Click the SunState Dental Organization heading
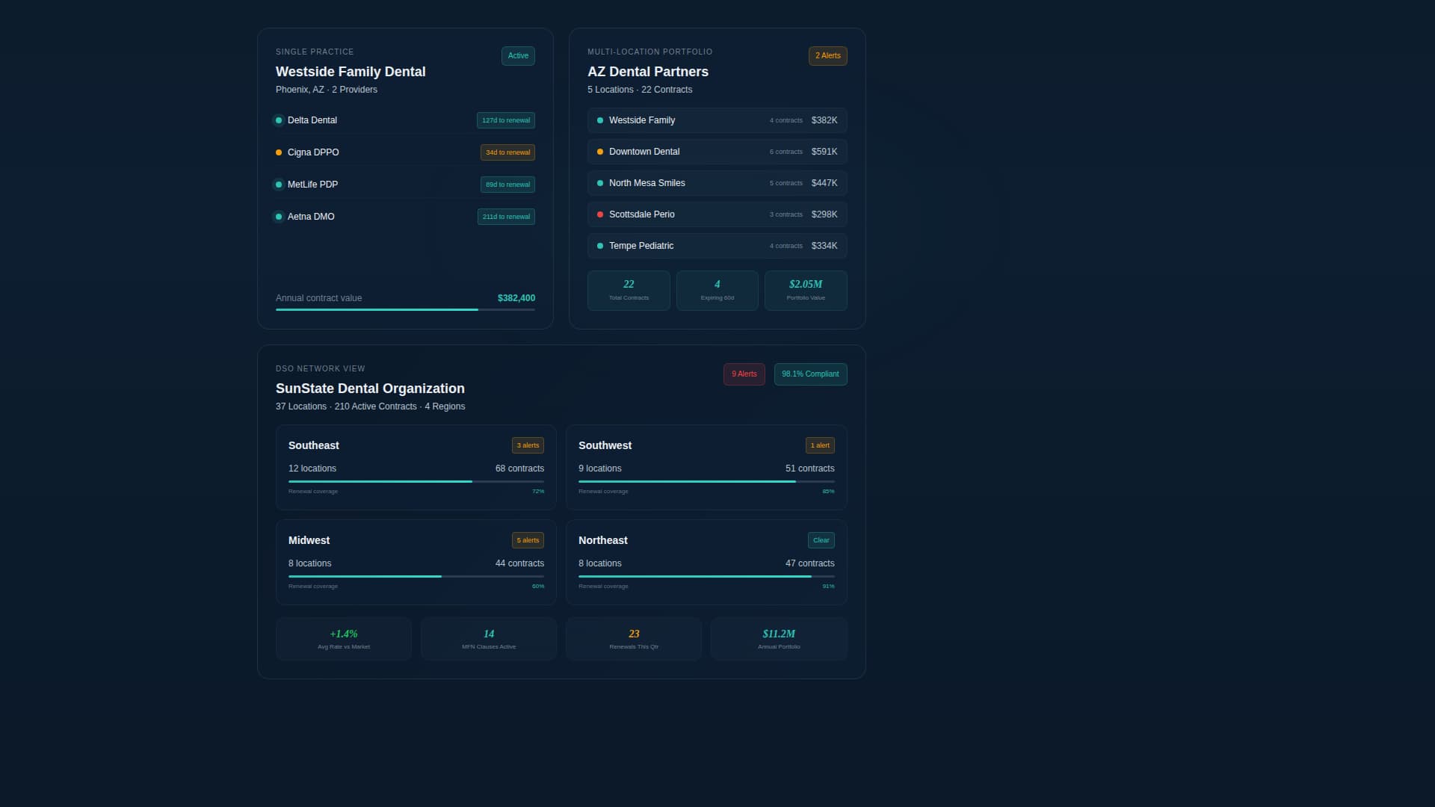 (370, 389)
